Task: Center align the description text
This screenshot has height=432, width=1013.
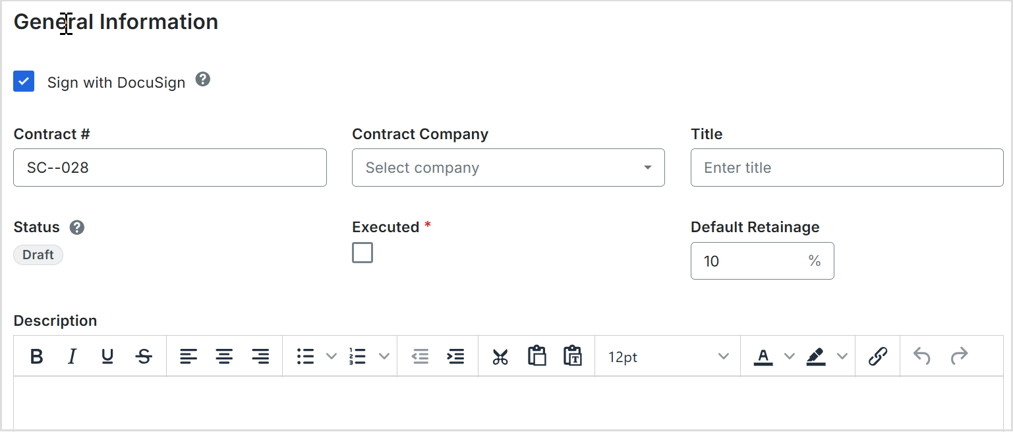Action: 225,357
